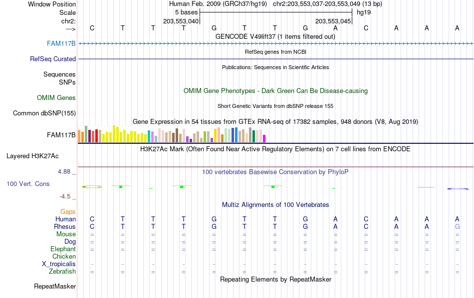Click the red PhyloP conservation line
The height and width of the screenshot is (298, 474).
426,187
